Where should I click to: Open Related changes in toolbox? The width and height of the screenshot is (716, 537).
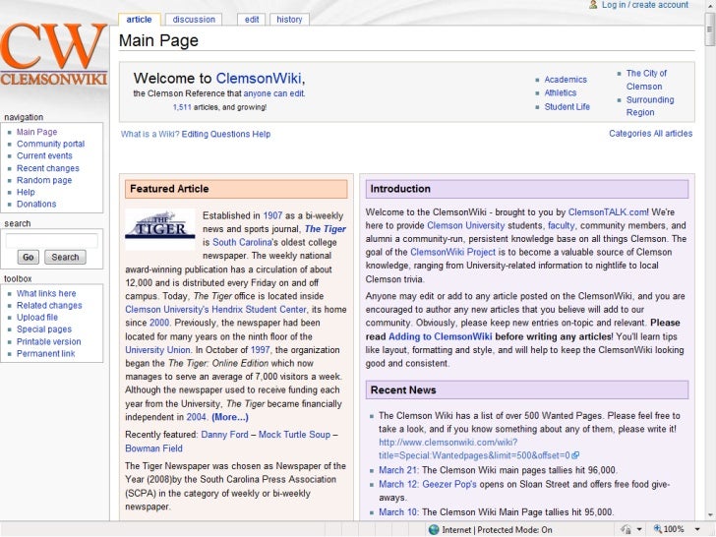[x=49, y=305]
